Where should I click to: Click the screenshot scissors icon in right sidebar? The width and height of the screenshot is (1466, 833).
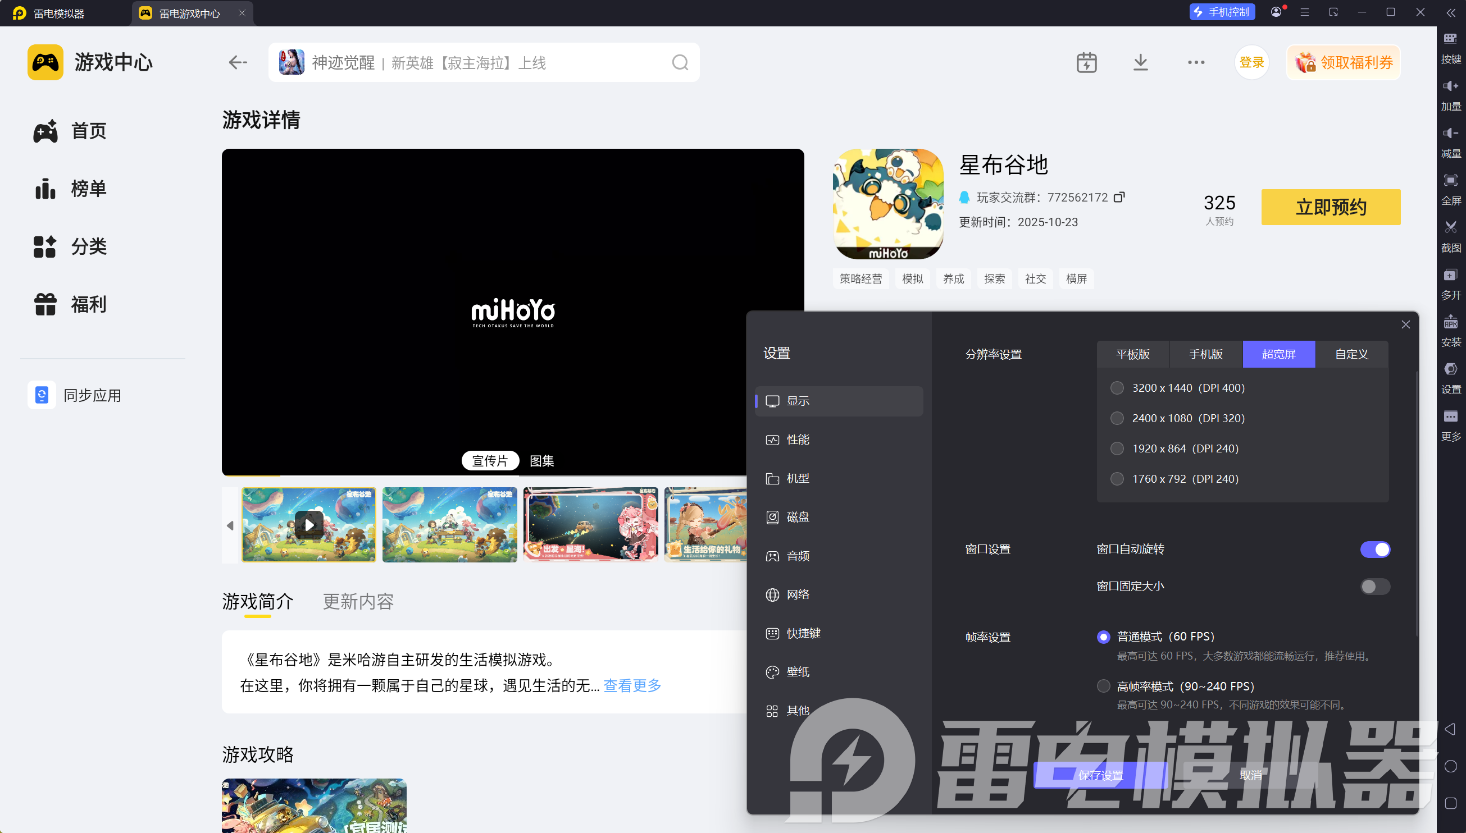click(x=1450, y=228)
